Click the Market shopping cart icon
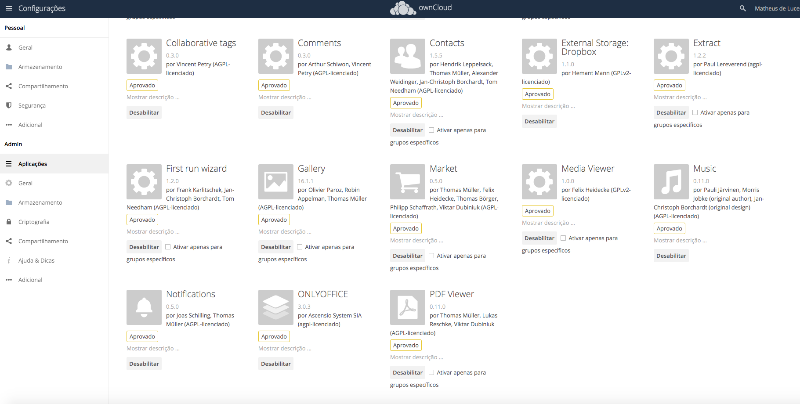The image size is (800, 404). (408, 182)
